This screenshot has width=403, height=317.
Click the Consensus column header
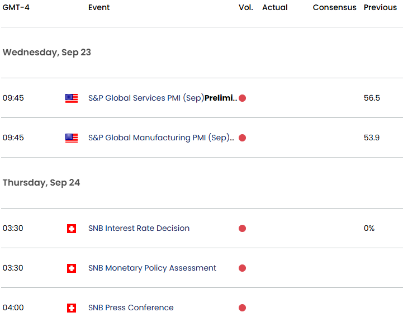click(334, 7)
